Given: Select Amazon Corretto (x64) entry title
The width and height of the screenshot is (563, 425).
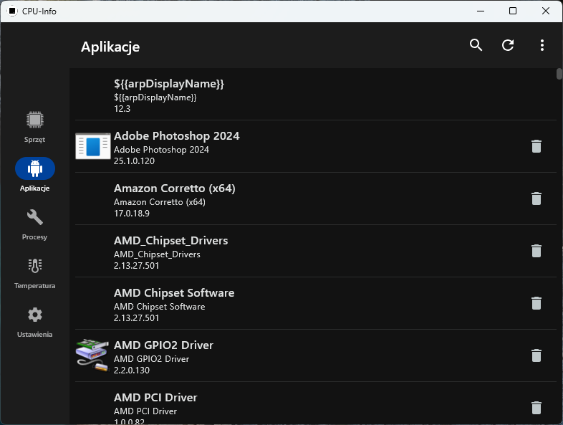Looking at the screenshot, I should click(x=175, y=188).
